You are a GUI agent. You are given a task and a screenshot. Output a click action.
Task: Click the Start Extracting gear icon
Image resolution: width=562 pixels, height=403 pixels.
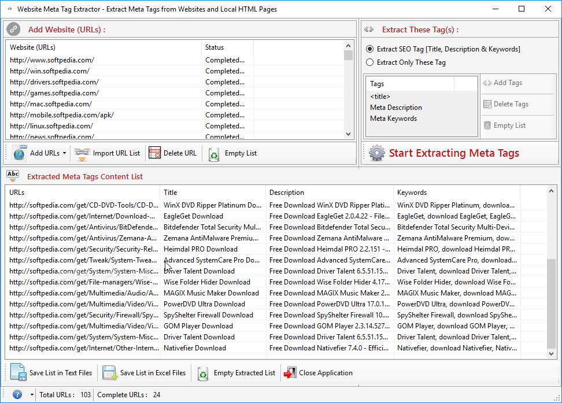377,153
